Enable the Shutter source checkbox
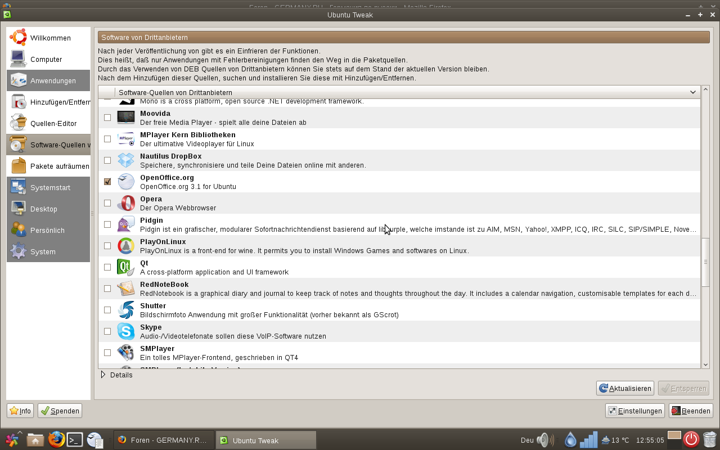720x450 pixels. (x=107, y=310)
